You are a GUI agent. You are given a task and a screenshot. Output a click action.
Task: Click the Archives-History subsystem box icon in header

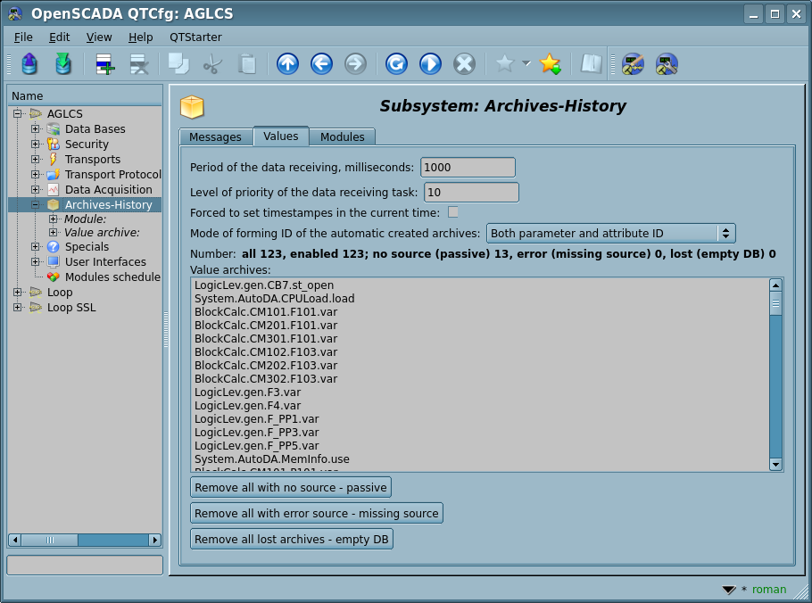pos(192,107)
